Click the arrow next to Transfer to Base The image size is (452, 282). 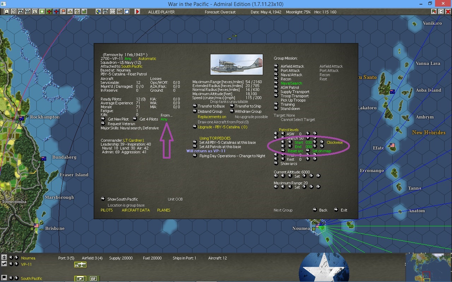(195, 106)
